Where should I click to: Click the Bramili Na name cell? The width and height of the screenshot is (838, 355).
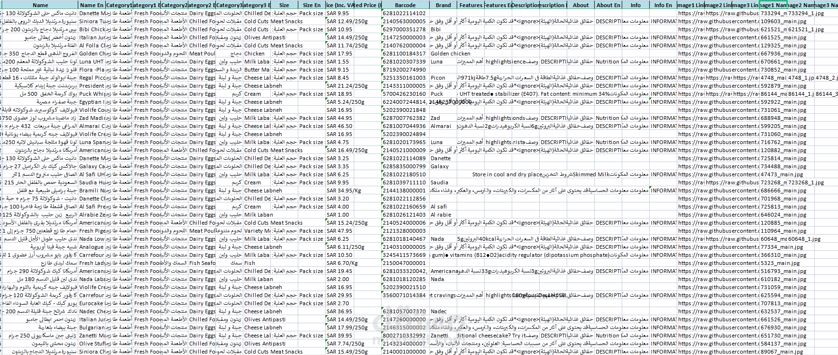tap(92, 191)
